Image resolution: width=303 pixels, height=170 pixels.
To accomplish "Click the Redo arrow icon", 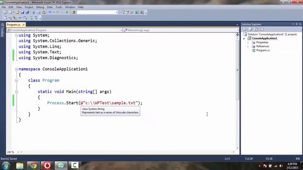I will pos(58,12).
